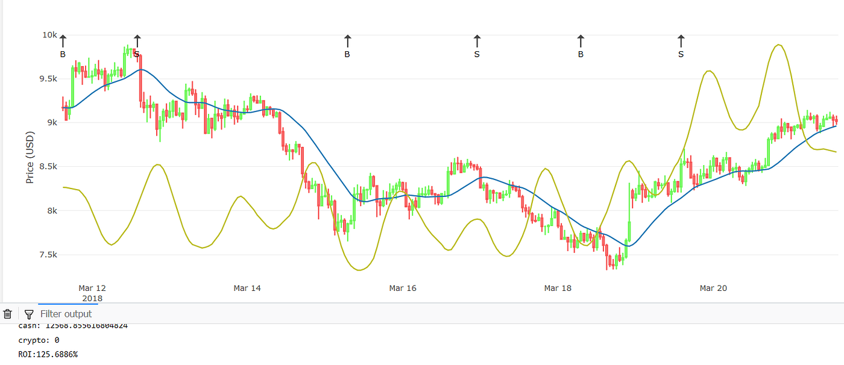Select the Buy arrow above Mar 18
The height and width of the screenshot is (365, 844).
click(581, 42)
